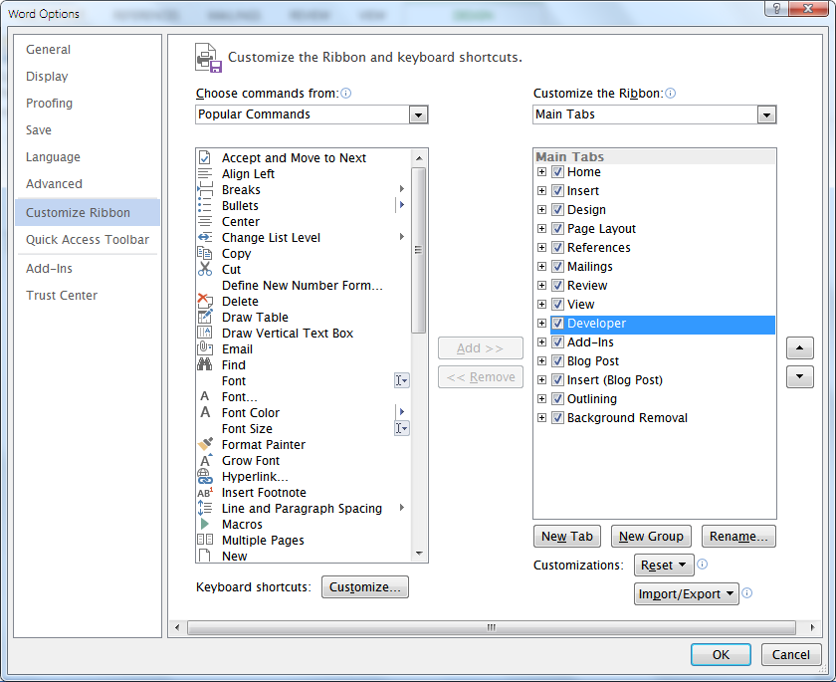Disable the Background Removal checkbox
The image size is (836, 682).
557,418
